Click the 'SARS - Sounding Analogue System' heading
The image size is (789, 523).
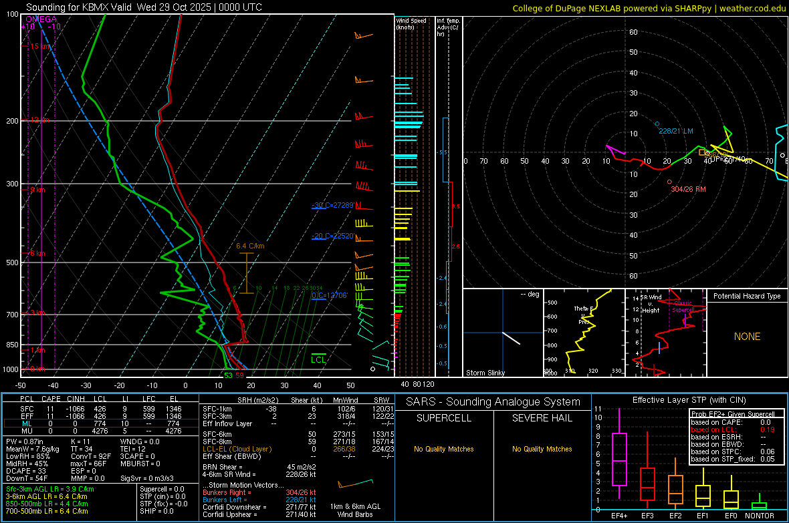tap(493, 402)
